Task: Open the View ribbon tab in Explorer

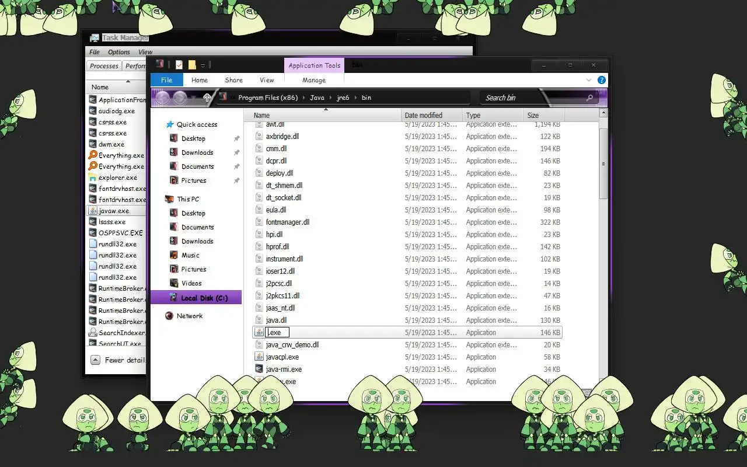Action: pos(267,80)
